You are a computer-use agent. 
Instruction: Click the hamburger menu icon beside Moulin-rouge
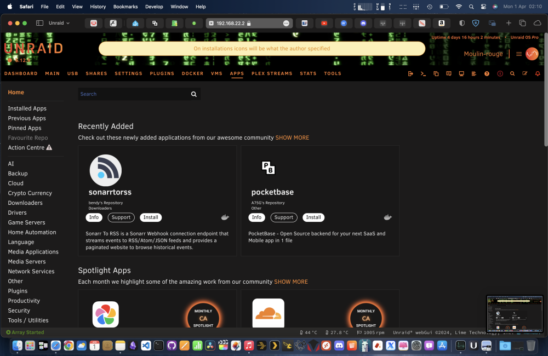coord(519,54)
